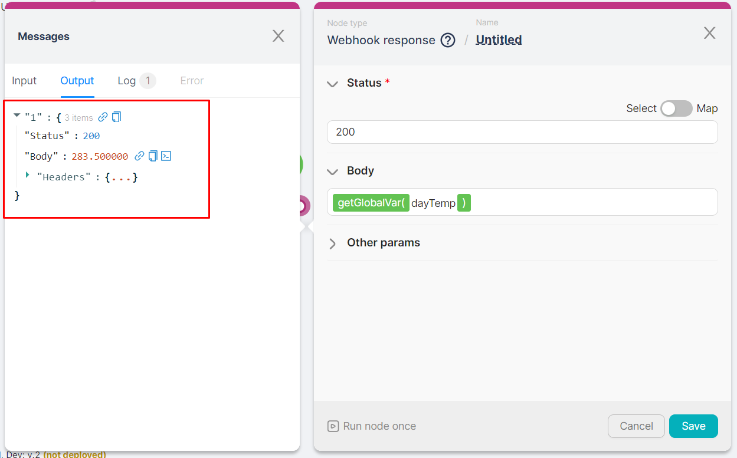737x458 pixels.
Task: Expand the "Headers" JSON node
Action: [27, 175]
